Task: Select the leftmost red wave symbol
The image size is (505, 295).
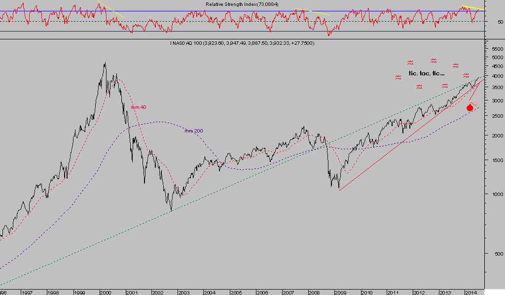Action: pos(398,77)
